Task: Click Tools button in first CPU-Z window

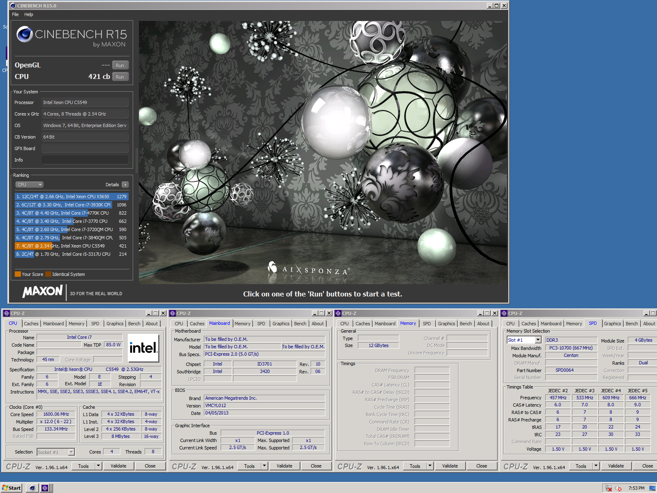Action: pos(83,466)
